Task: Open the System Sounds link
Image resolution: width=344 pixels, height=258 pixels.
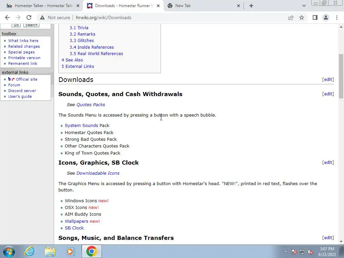Action: click(81, 126)
